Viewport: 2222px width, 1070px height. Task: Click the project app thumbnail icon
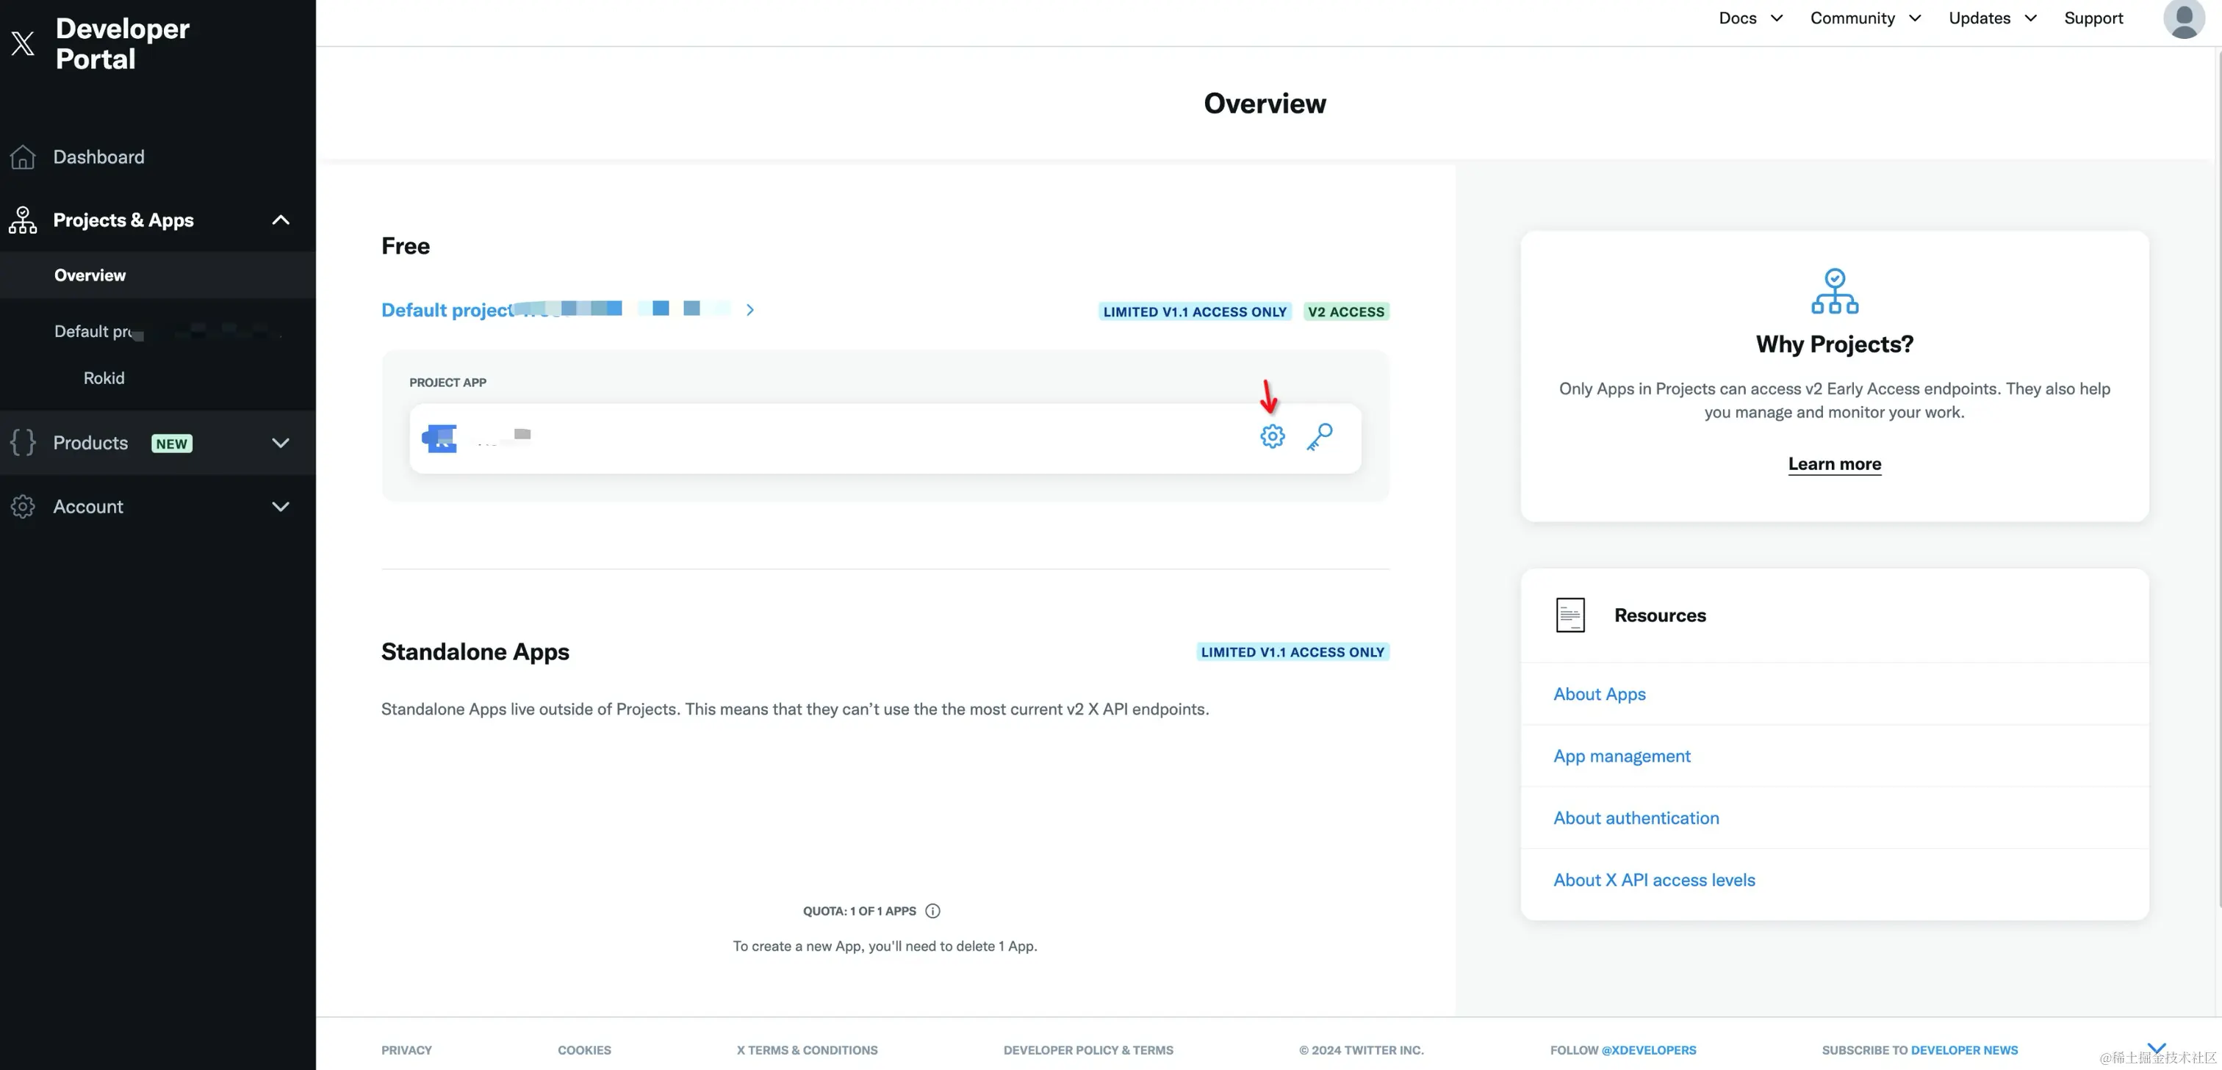tap(440, 438)
